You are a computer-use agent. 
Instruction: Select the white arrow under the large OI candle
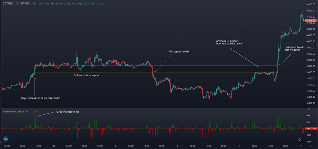point(35,86)
